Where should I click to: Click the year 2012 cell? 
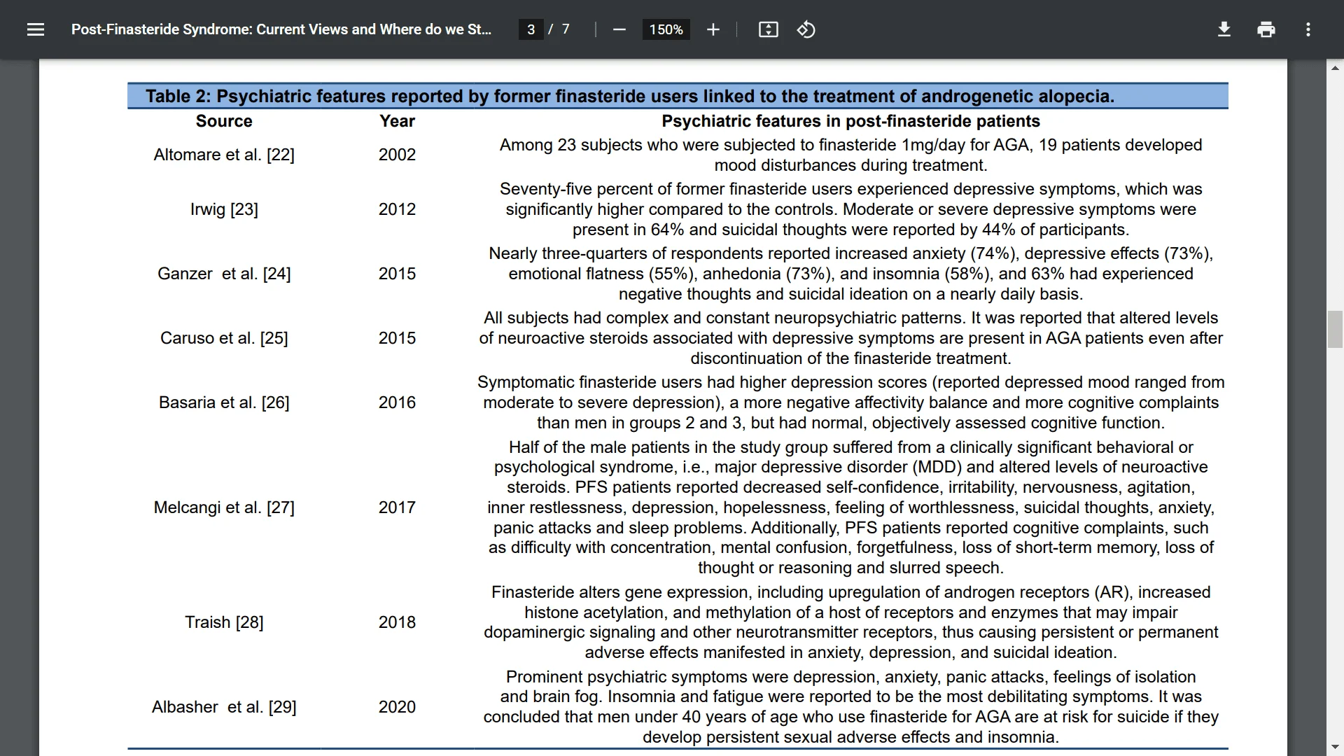[397, 209]
